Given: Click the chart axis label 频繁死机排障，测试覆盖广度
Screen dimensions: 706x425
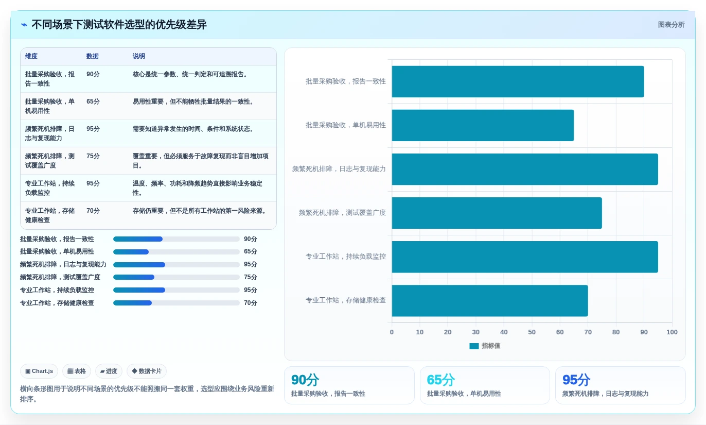Looking at the screenshot, I should point(342,213).
